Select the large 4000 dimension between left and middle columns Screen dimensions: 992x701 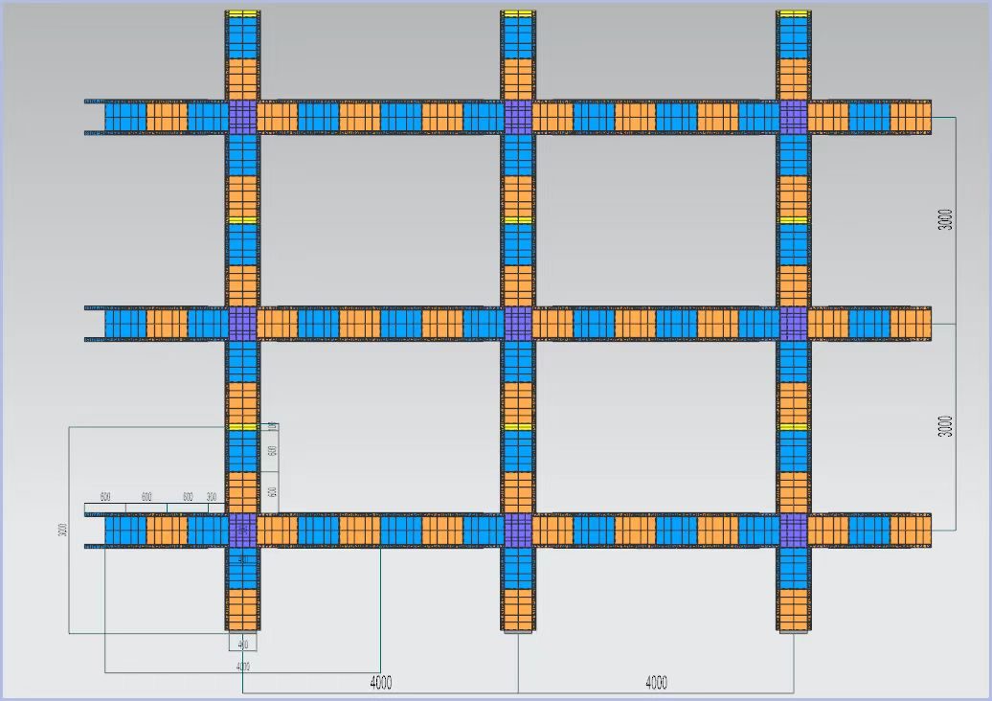click(381, 683)
